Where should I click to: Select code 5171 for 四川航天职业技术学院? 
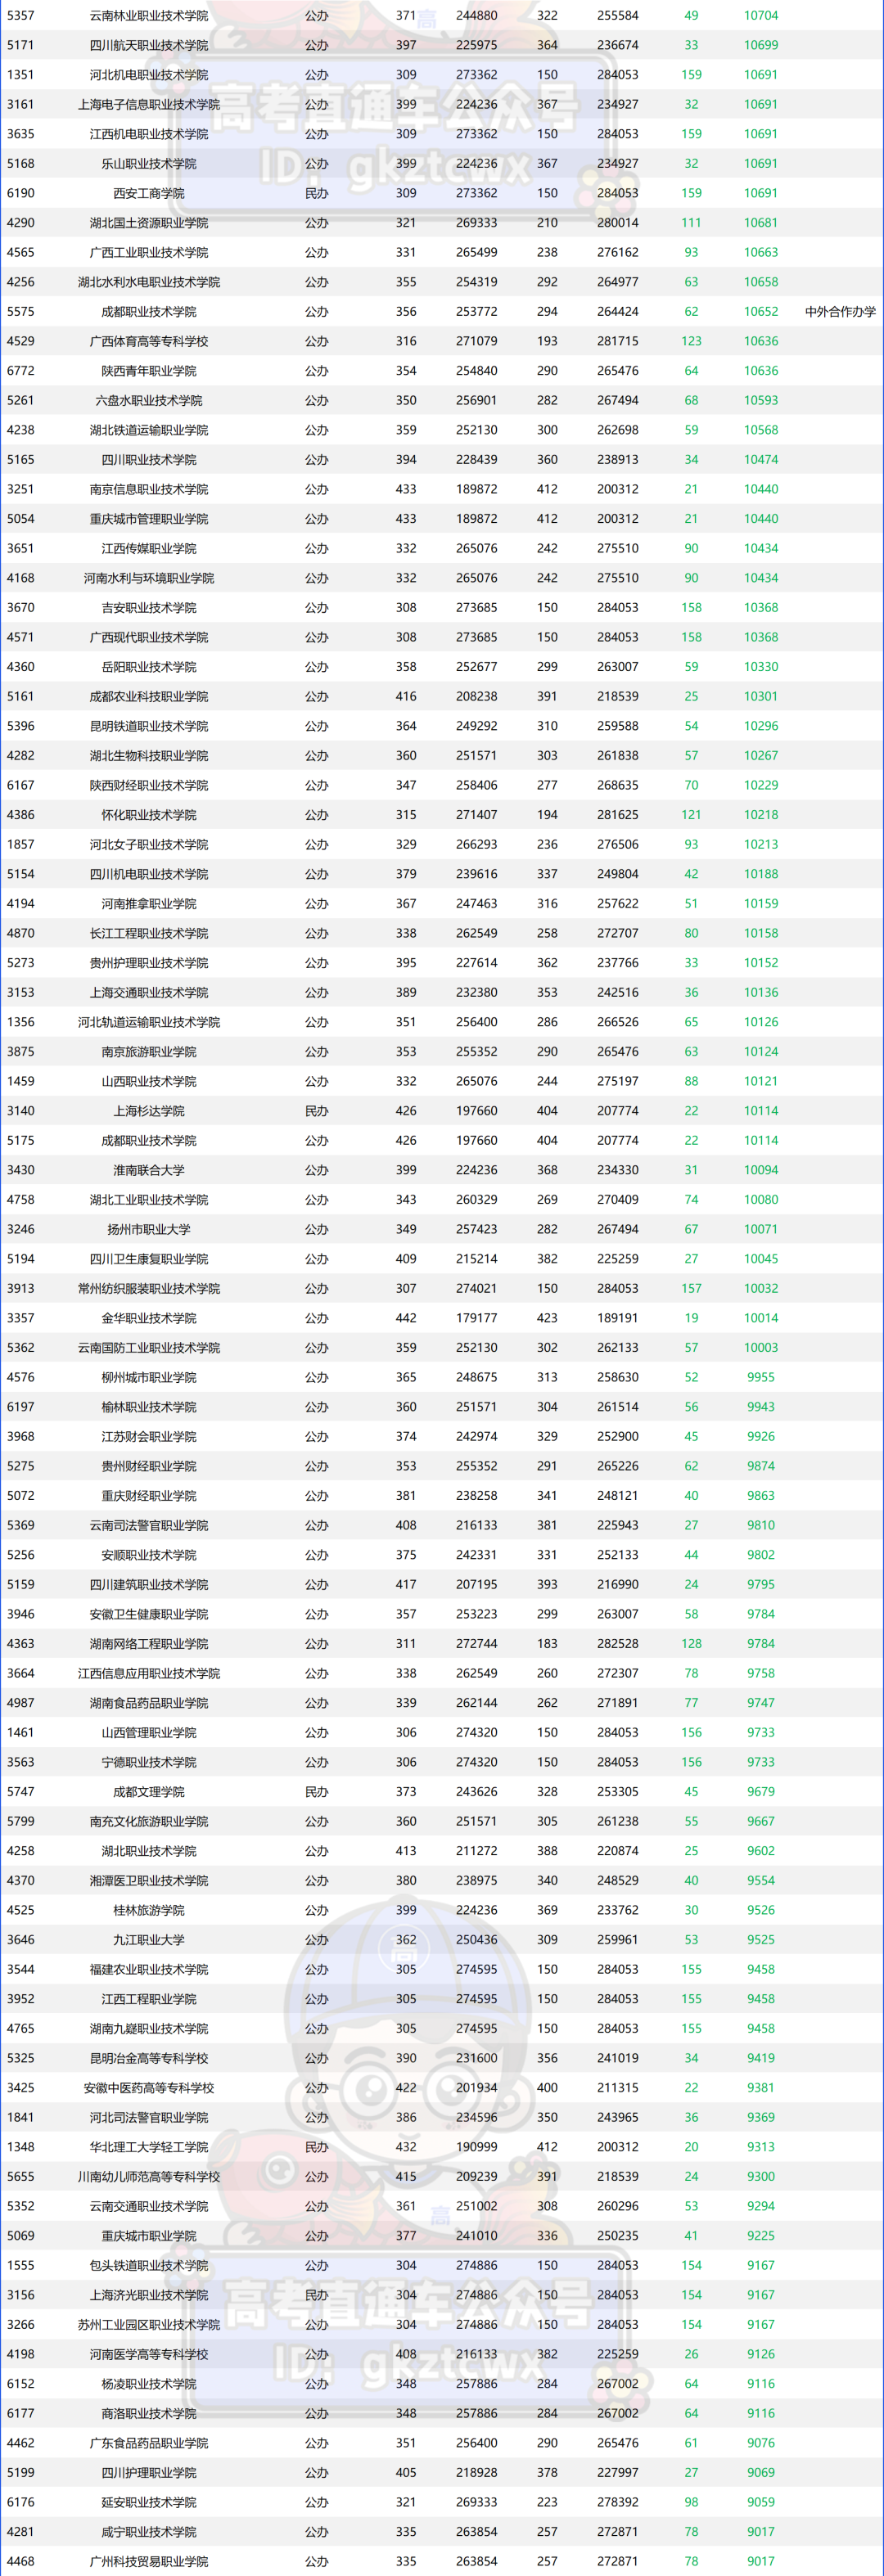[20, 45]
